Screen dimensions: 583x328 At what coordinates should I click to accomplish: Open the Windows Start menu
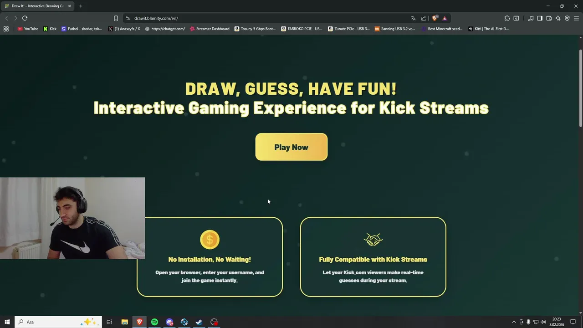click(7, 322)
